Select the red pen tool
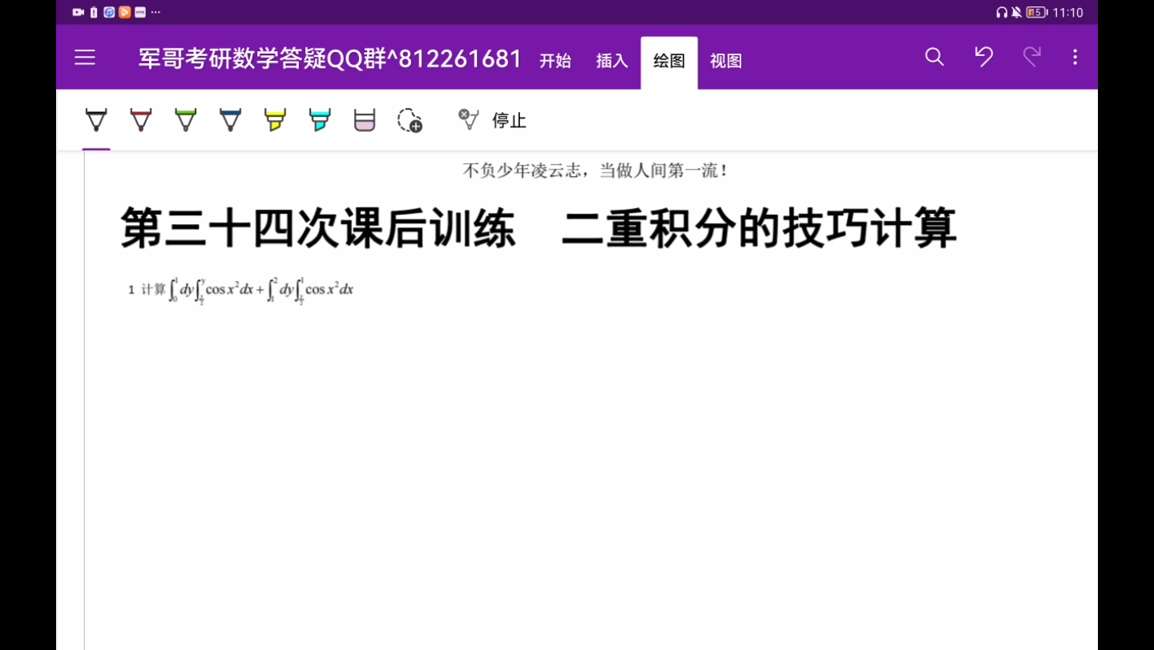This screenshot has width=1154, height=650. pos(140,120)
